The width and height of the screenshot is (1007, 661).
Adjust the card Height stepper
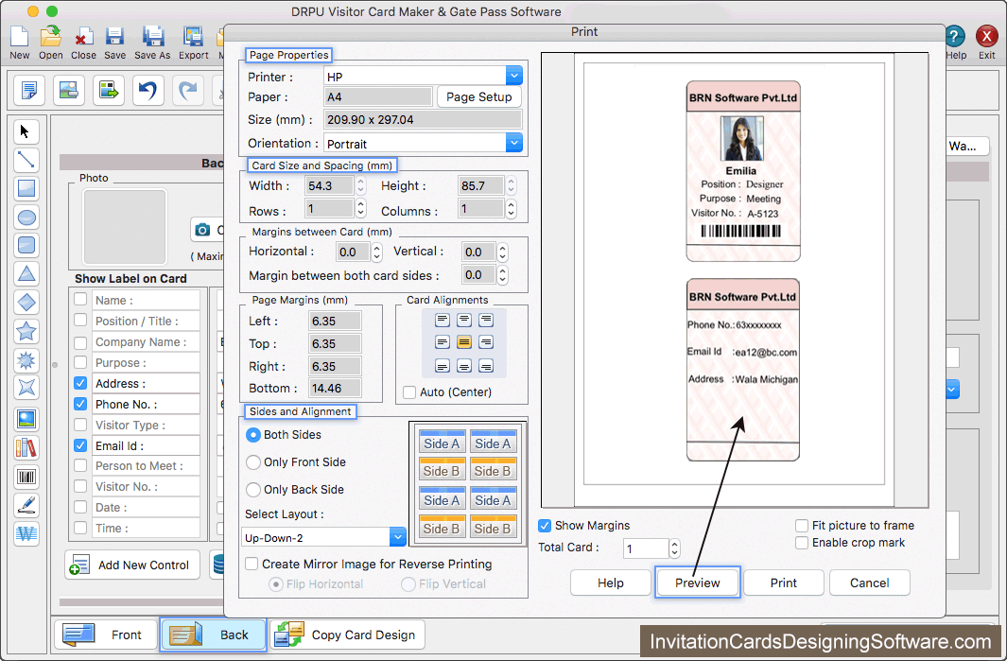point(511,185)
